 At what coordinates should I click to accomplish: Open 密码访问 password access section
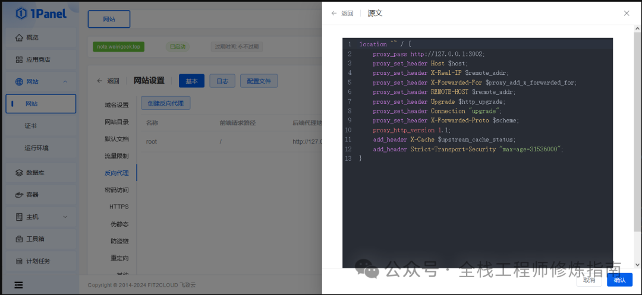coord(117,189)
